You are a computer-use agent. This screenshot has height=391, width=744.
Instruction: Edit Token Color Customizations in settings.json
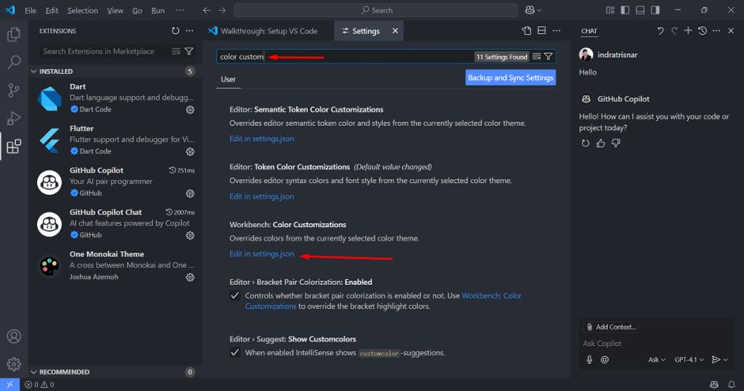pos(262,196)
